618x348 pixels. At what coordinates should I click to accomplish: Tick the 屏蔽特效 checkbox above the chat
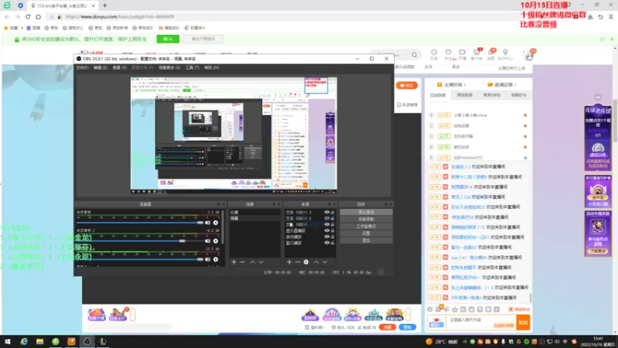(511, 309)
